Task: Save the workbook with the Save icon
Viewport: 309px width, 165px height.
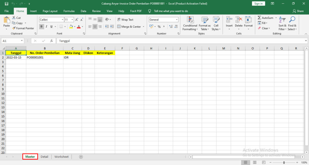Action: [x=7, y=4]
